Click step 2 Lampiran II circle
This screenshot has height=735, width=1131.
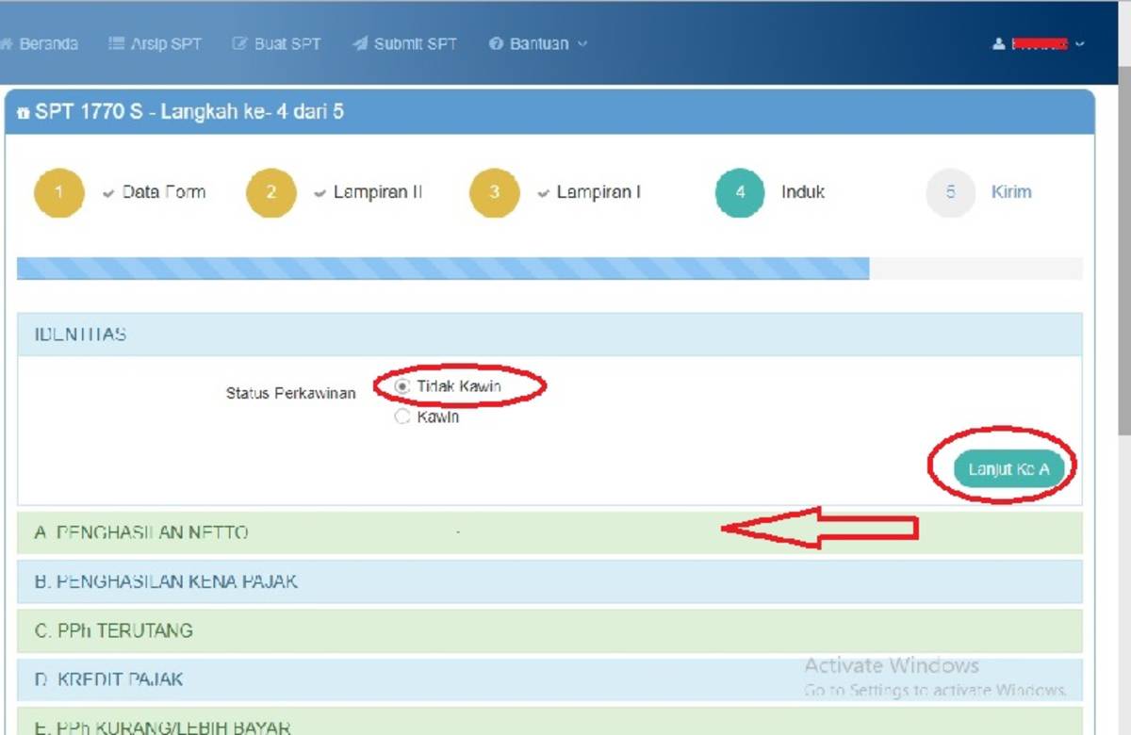coord(271,192)
